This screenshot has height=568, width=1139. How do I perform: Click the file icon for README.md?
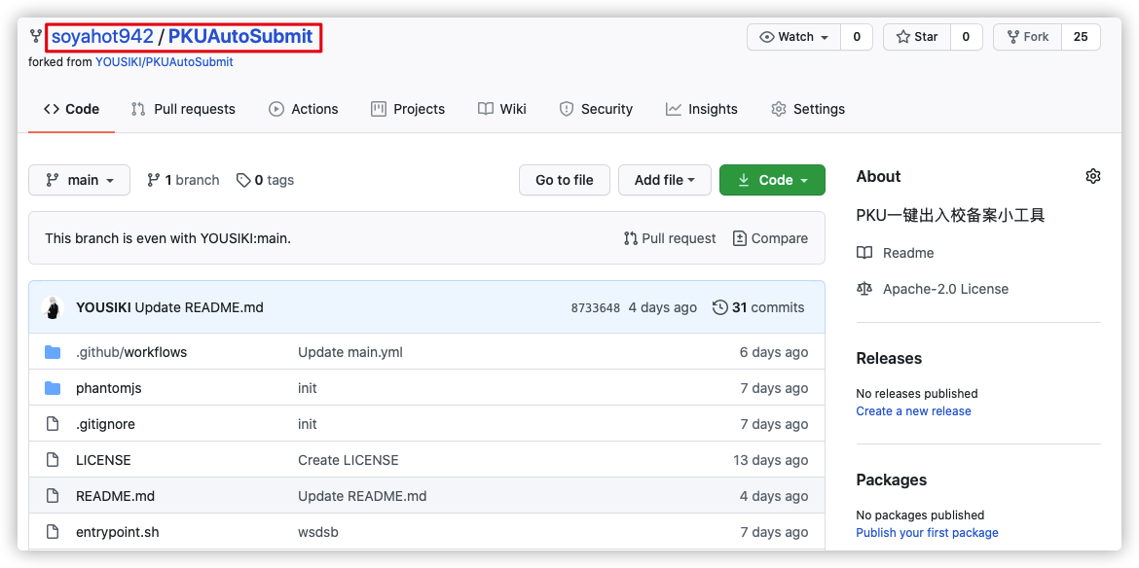53,496
